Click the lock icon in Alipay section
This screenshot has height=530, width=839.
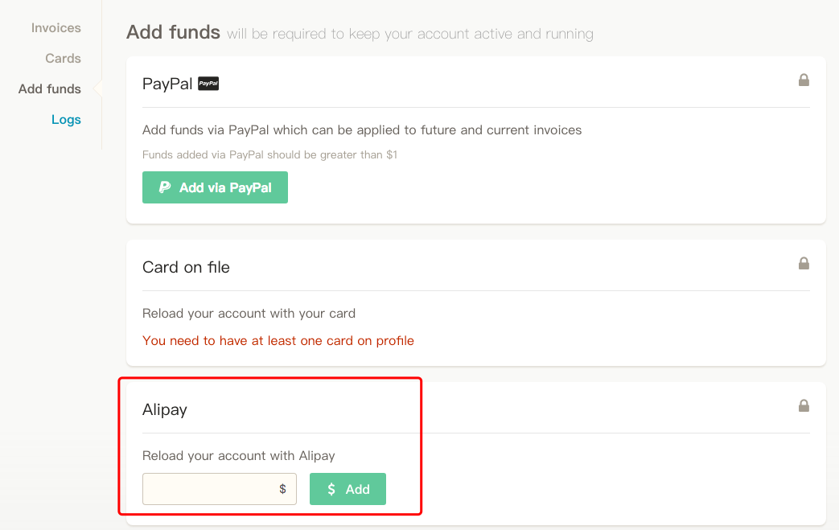pos(804,405)
